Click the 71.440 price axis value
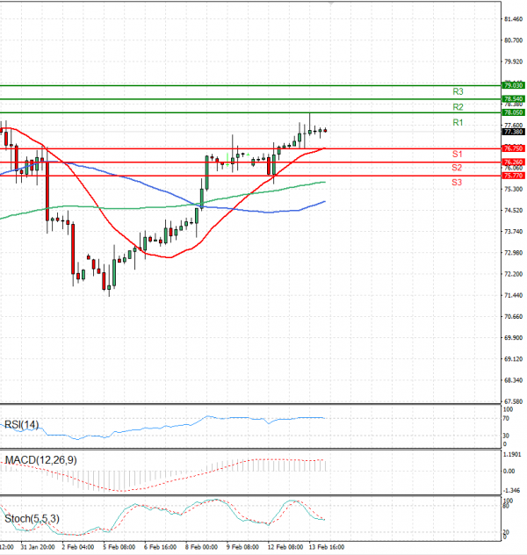 click(x=513, y=295)
